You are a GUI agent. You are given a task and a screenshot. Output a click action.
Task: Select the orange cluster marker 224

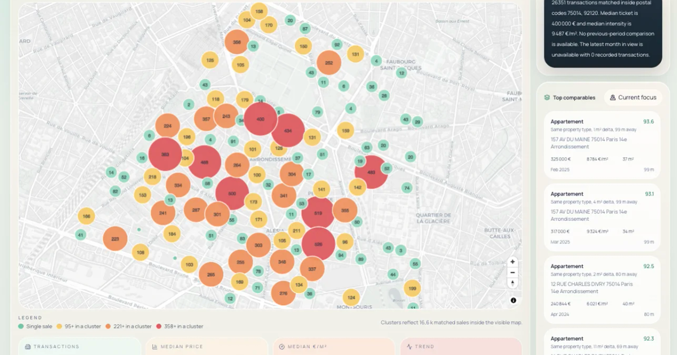[x=168, y=126]
